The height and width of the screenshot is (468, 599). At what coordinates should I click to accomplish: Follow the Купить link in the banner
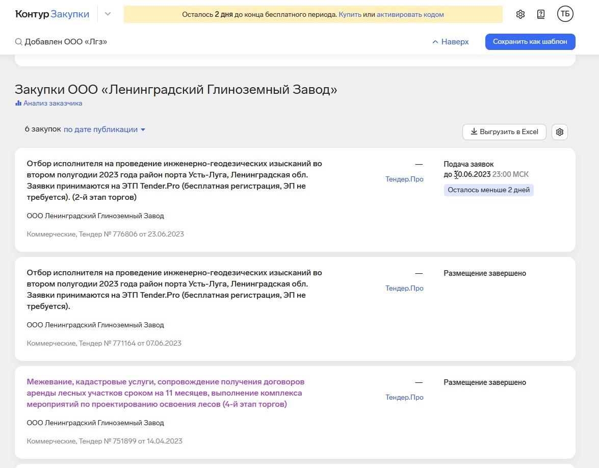[x=350, y=14]
